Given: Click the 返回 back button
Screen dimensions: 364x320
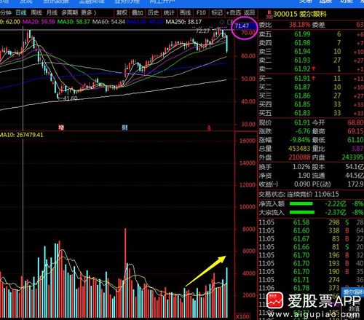Looking at the screenshot, I should click(249, 12).
